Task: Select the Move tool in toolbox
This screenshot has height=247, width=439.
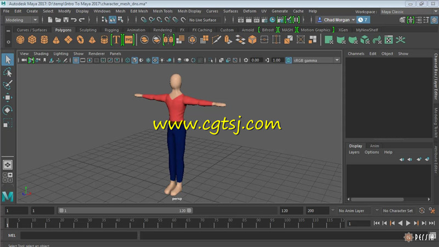Action: point(8,98)
